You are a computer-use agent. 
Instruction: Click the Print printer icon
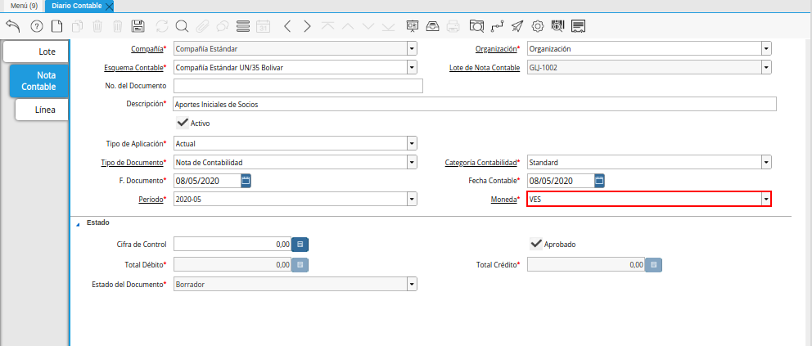(x=453, y=26)
